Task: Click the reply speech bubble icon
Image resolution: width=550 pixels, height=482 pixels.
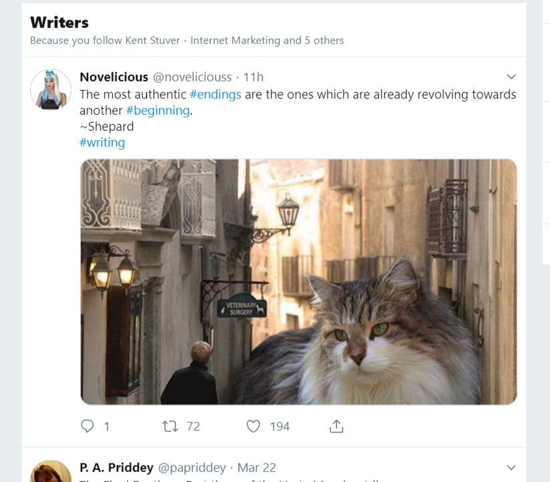Action: (86, 425)
